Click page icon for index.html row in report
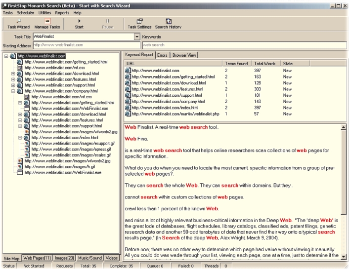The width and height of the screenshot is (349, 269). click(x=128, y=108)
